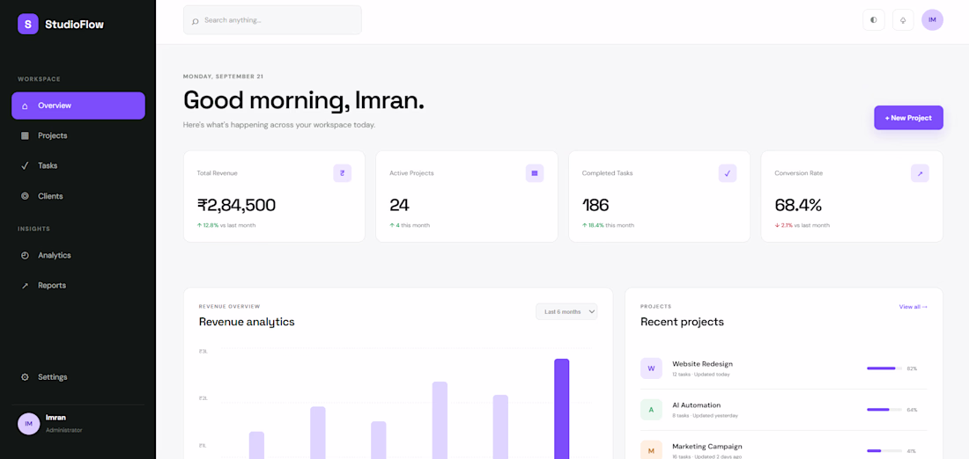Click the ₹2,84,500 revenue value
Viewport: 969px width, 459px height.
236,206
